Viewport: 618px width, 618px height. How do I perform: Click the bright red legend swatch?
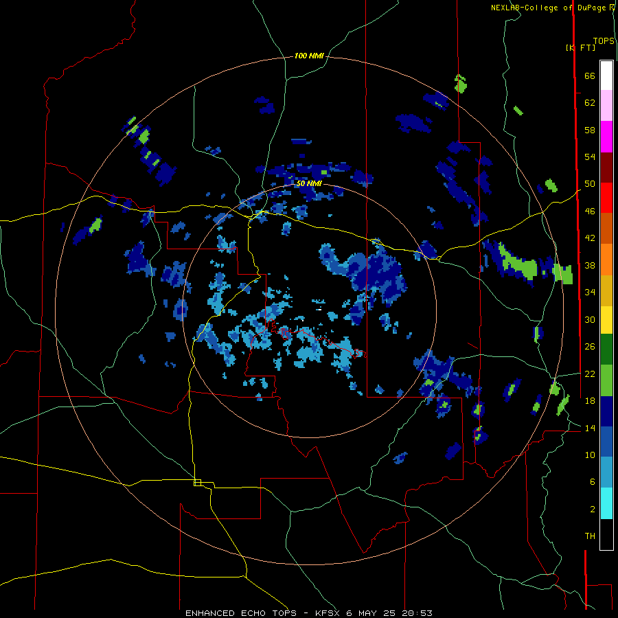click(606, 198)
